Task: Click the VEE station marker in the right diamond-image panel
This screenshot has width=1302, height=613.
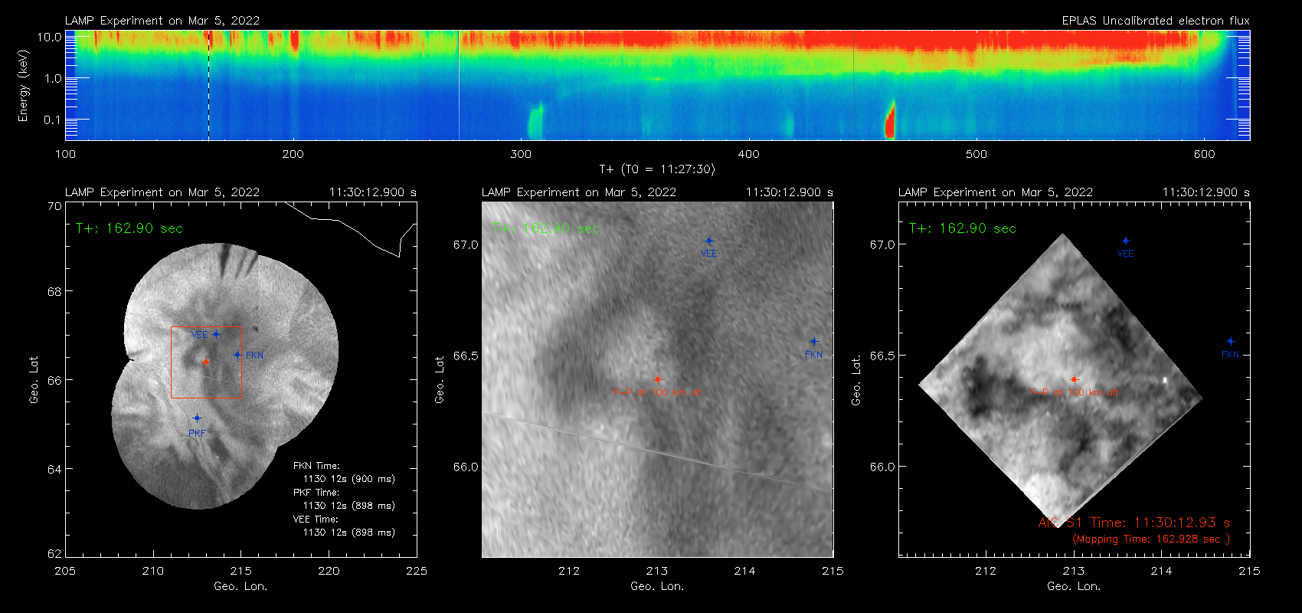Action: (x=1126, y=241)
